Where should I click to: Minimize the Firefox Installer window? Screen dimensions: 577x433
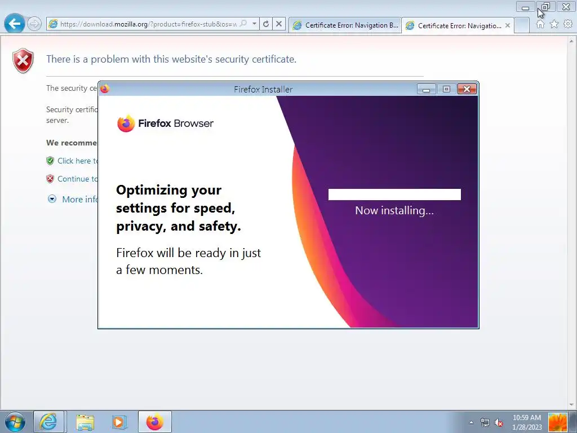pos(426,89)
